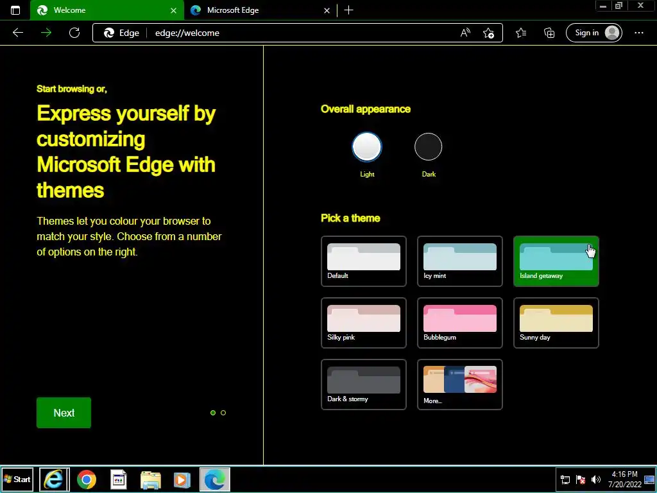
Task: Click the 'Overall appearance' heading
Action: click(x=365, y=109)
